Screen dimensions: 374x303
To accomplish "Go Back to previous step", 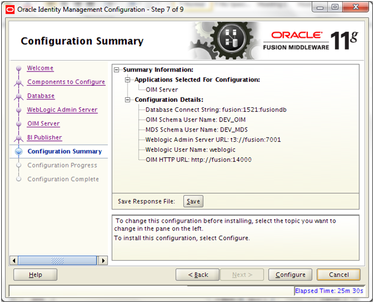I will pyautogui.click(x=198, y=275).
